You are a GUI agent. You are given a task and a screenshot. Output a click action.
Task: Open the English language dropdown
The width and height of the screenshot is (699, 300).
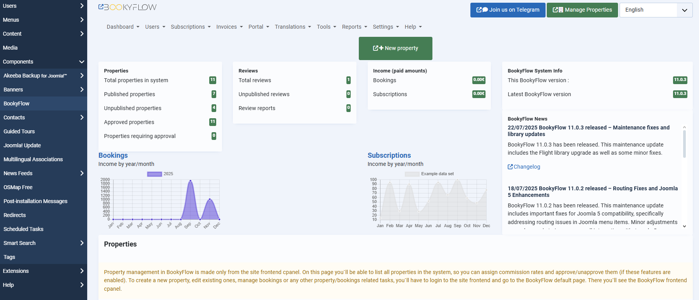coord(656,10)
